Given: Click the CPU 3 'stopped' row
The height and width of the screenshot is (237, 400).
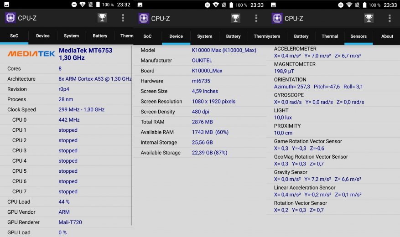Looking at the screenshot, I should 66,150.
